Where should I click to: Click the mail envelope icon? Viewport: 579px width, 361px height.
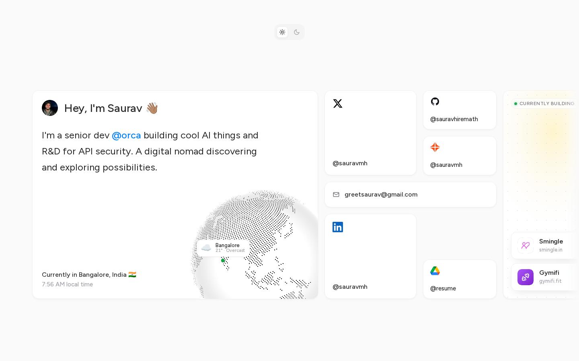336,195
